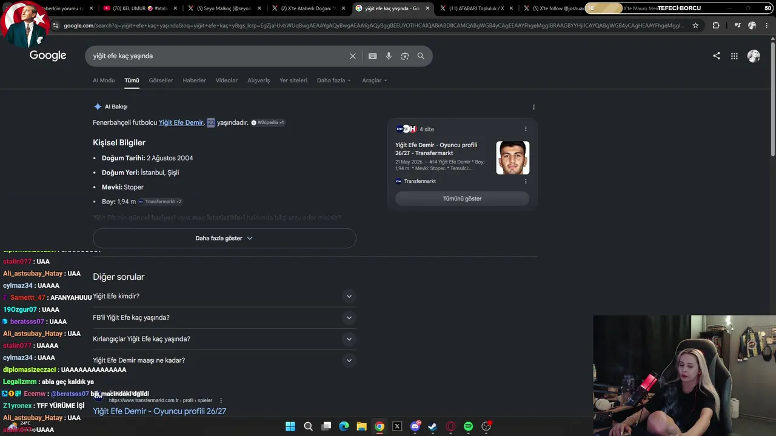This screenshot has height=436, width=776.
Task: Open Spotify from the taskbar
Action: [468, 426]
